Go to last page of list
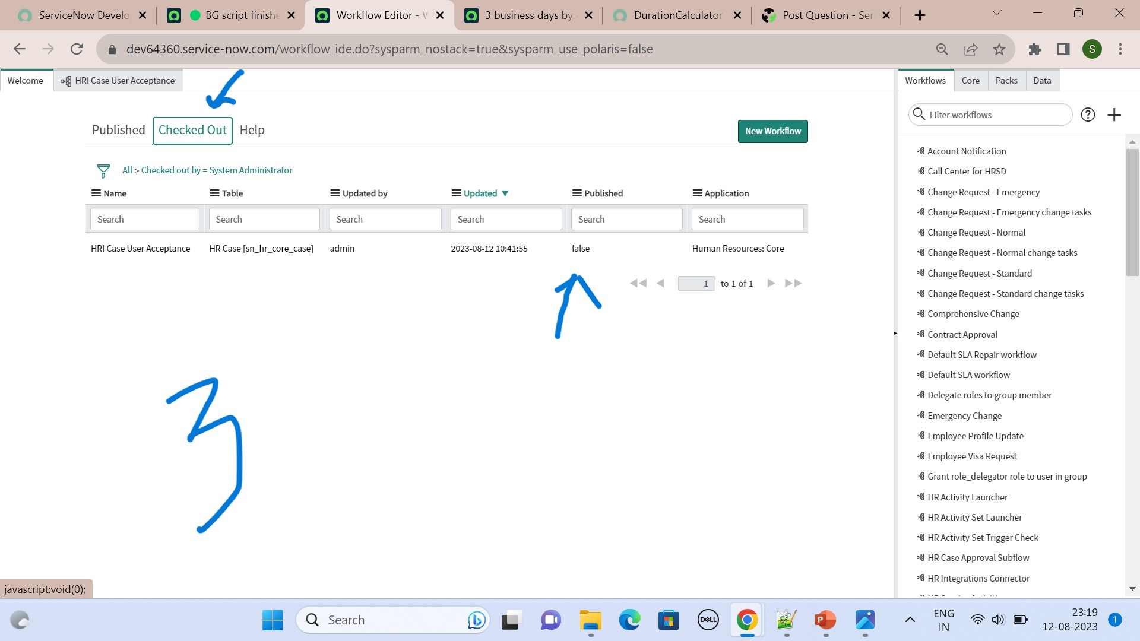Screen dimensions: 1140x641 793,283
